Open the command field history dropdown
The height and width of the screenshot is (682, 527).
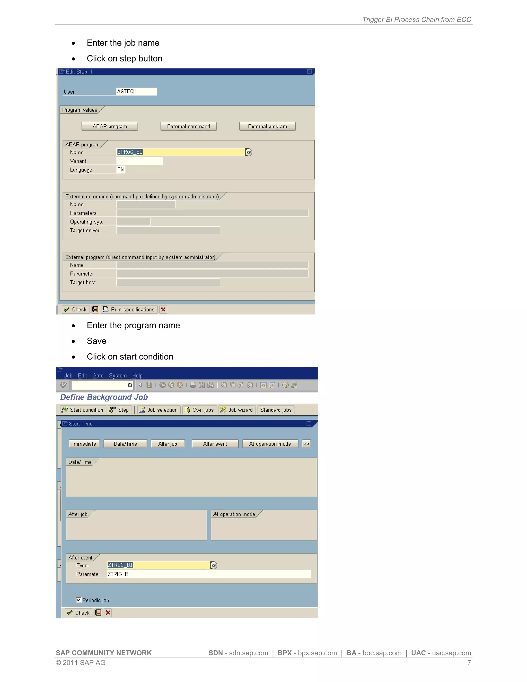[130, 385]
